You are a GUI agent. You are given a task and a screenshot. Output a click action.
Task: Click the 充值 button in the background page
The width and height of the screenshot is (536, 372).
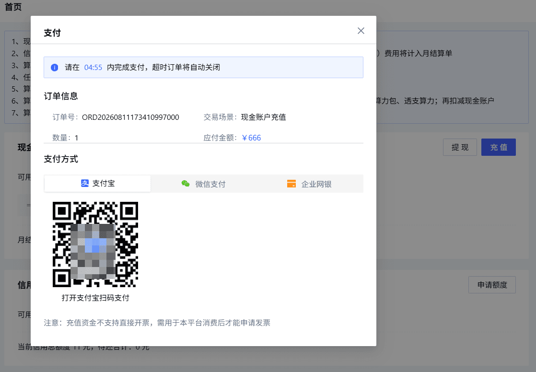[499, 147]
